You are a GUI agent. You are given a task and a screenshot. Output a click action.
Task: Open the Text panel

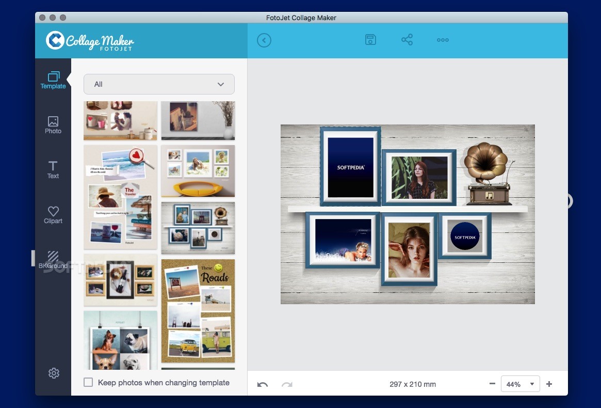pyautogui.click(x=53, y=169)
